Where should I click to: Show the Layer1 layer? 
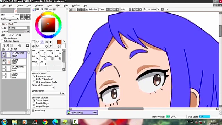pyautogui.click(x=4, y=74)
